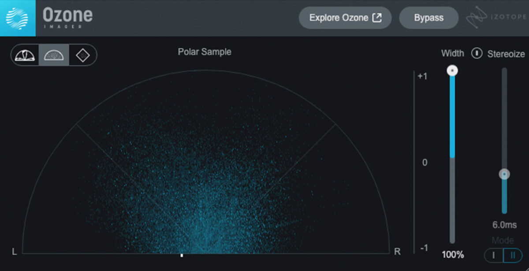
Task: Click the Stereoize label
Action: pyautogui.click(x=506, y=54)
